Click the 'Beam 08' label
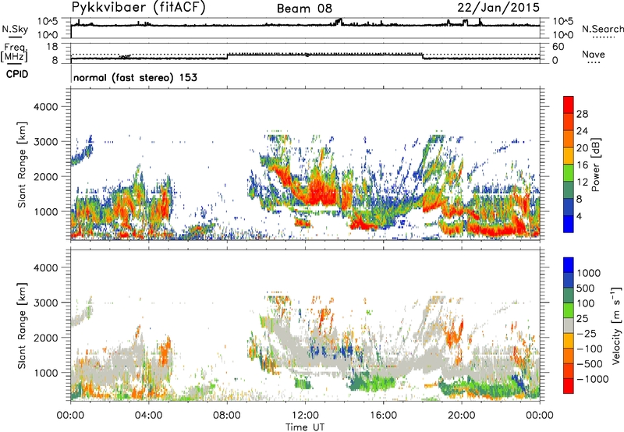 pos(304,9)
